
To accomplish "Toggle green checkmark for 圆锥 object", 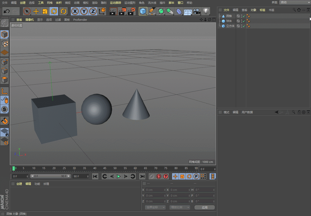I will pos(244,16).
